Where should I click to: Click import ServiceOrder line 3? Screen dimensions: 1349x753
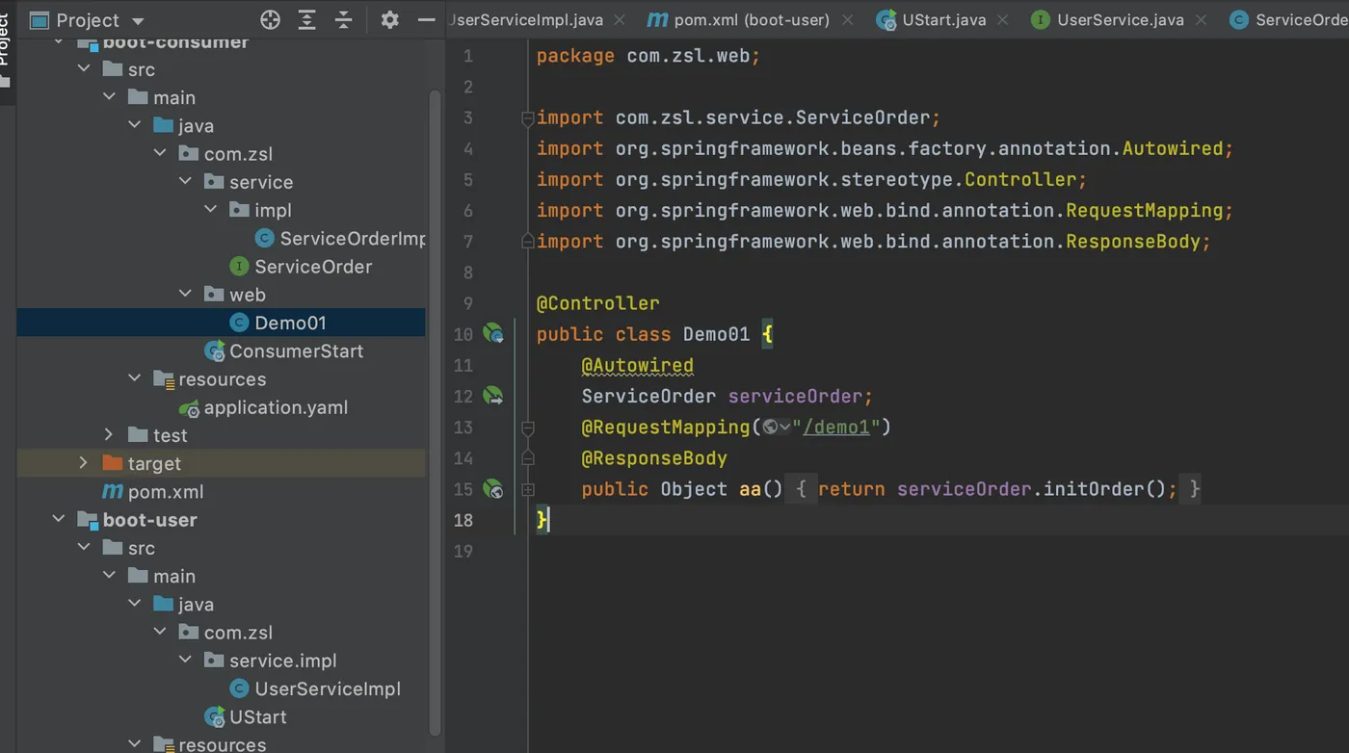(x=738, y=117)
